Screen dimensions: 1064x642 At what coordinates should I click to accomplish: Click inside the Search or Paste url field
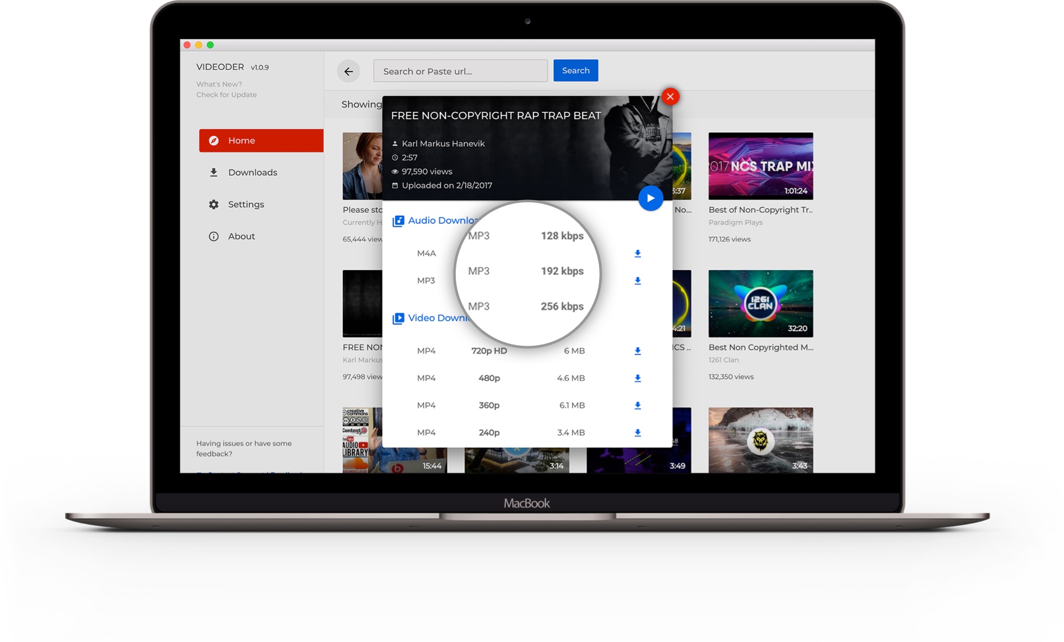click(x=460, y=71)
